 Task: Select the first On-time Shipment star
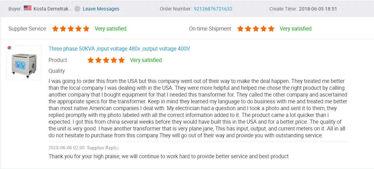coord(240,29)
